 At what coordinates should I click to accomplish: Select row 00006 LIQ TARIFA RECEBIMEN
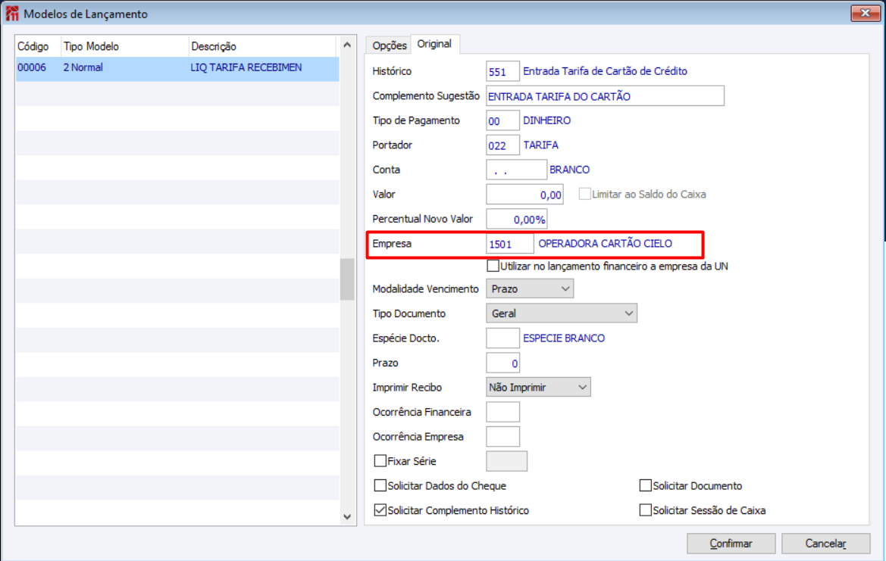click(177, 68)
